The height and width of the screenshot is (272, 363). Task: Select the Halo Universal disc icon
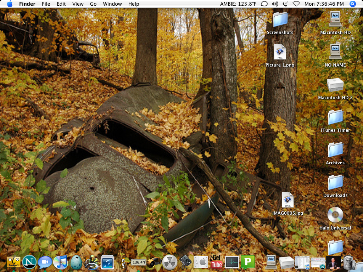(335, 219)
